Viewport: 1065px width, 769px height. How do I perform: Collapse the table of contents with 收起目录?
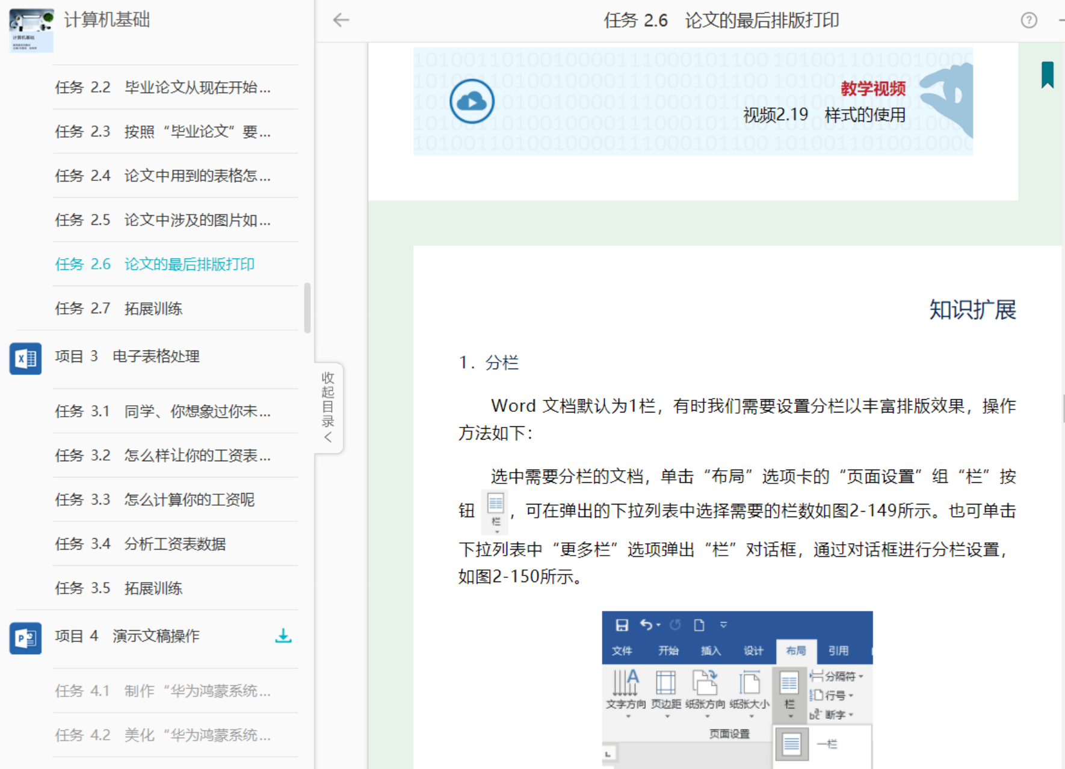(x=329, y=408)
